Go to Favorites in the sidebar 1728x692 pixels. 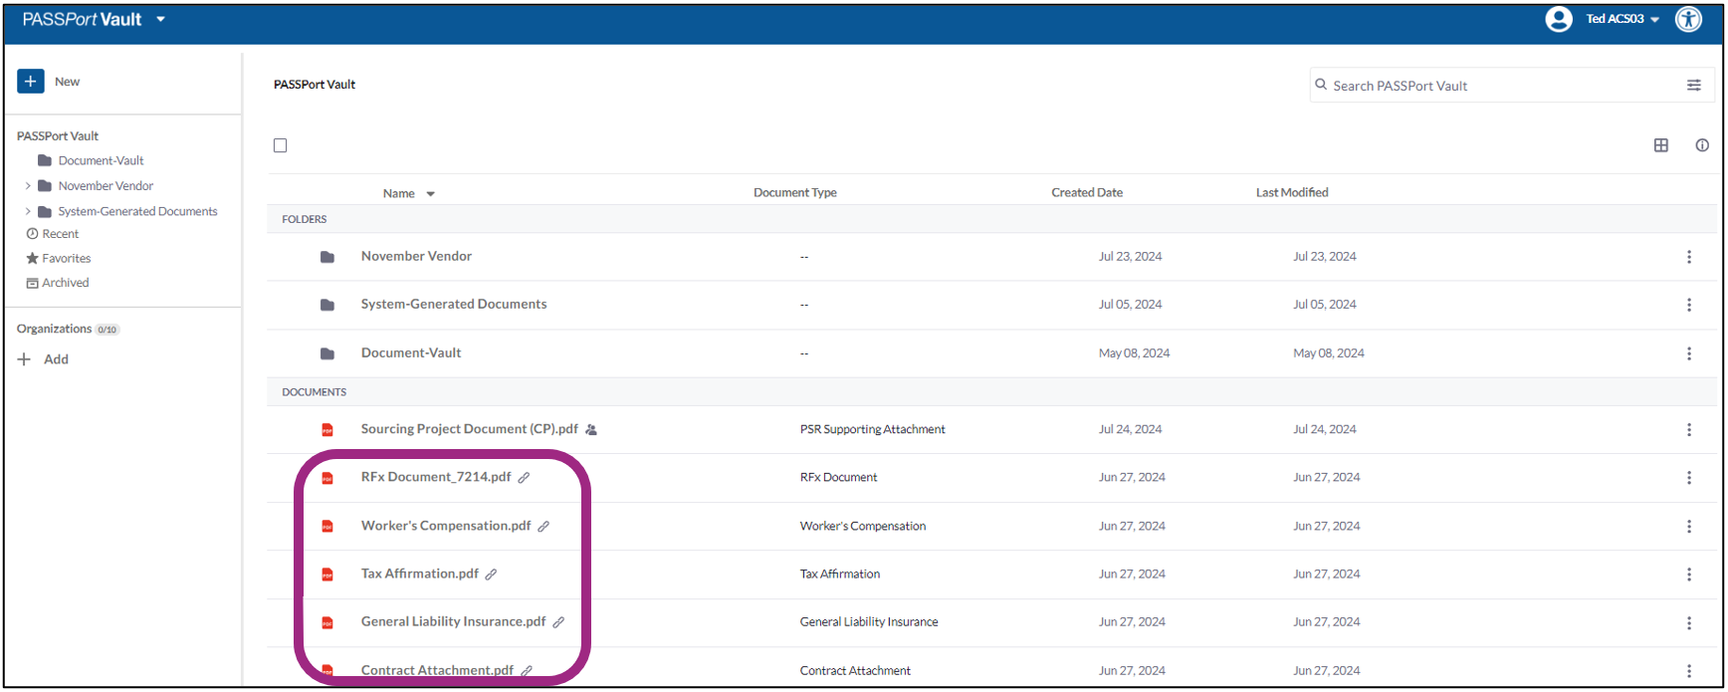66,258
